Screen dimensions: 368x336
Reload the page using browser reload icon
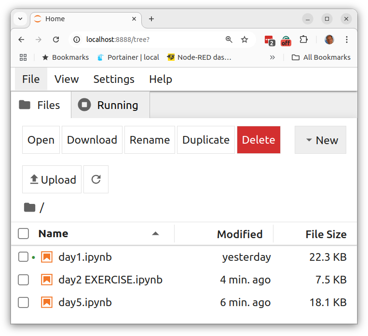(x=56, y=40)
